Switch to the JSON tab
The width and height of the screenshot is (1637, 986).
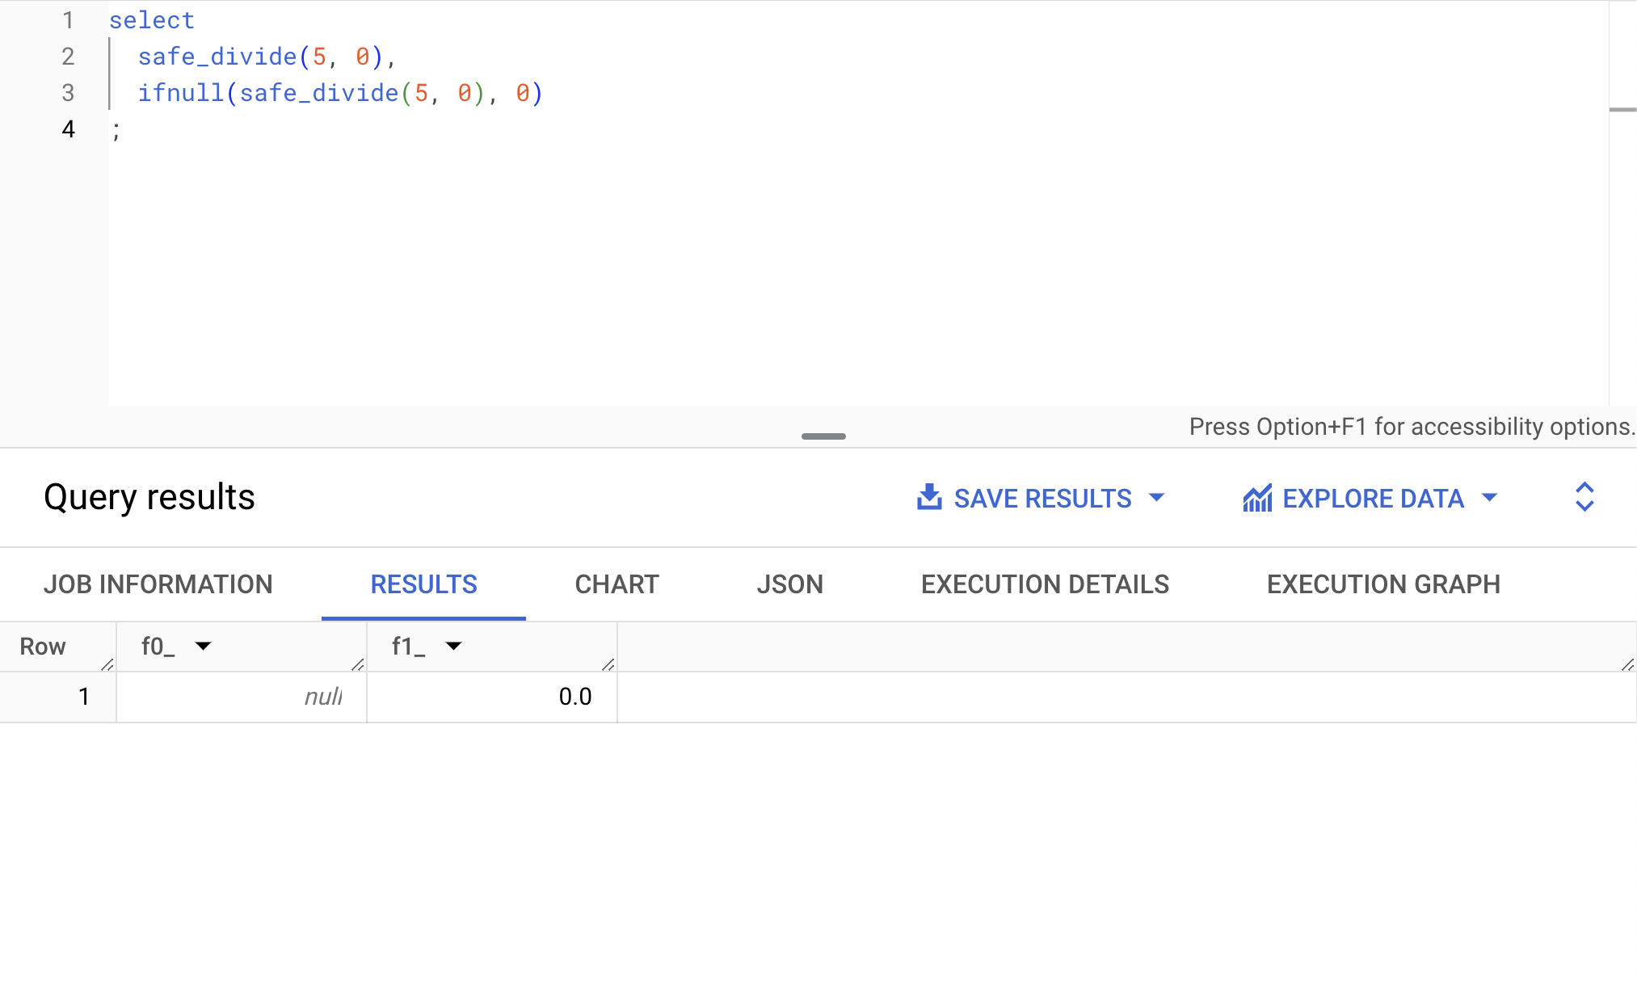pos(789,584)
